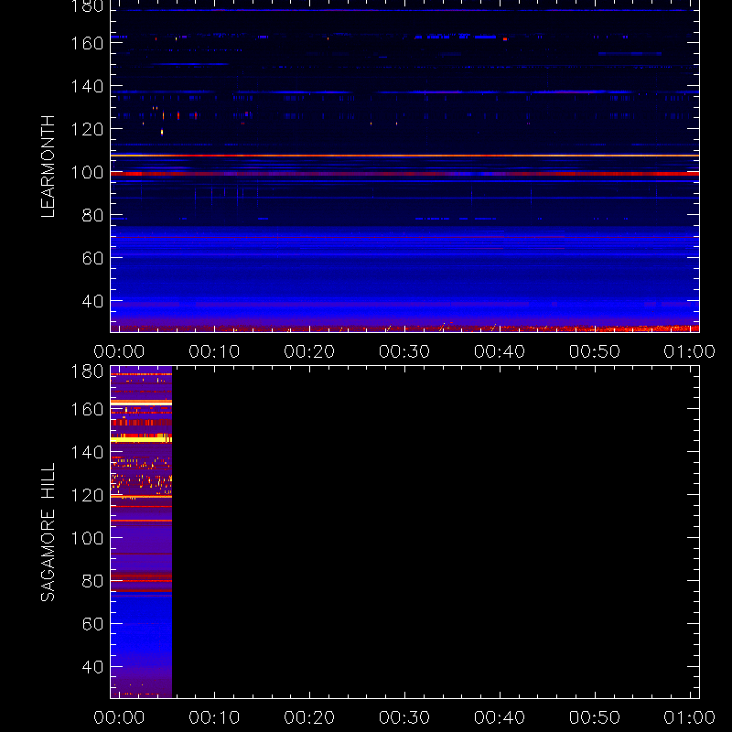Image resolution: width=732 pixels, height=732 pixels.
Task: Click the 00:50 time label under Sagamore Hill plot
Action: [594, 717]
